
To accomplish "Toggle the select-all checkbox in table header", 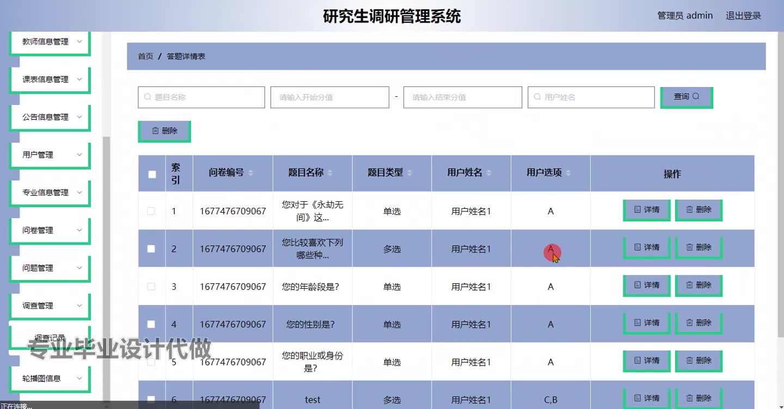I will click(152, 174).
